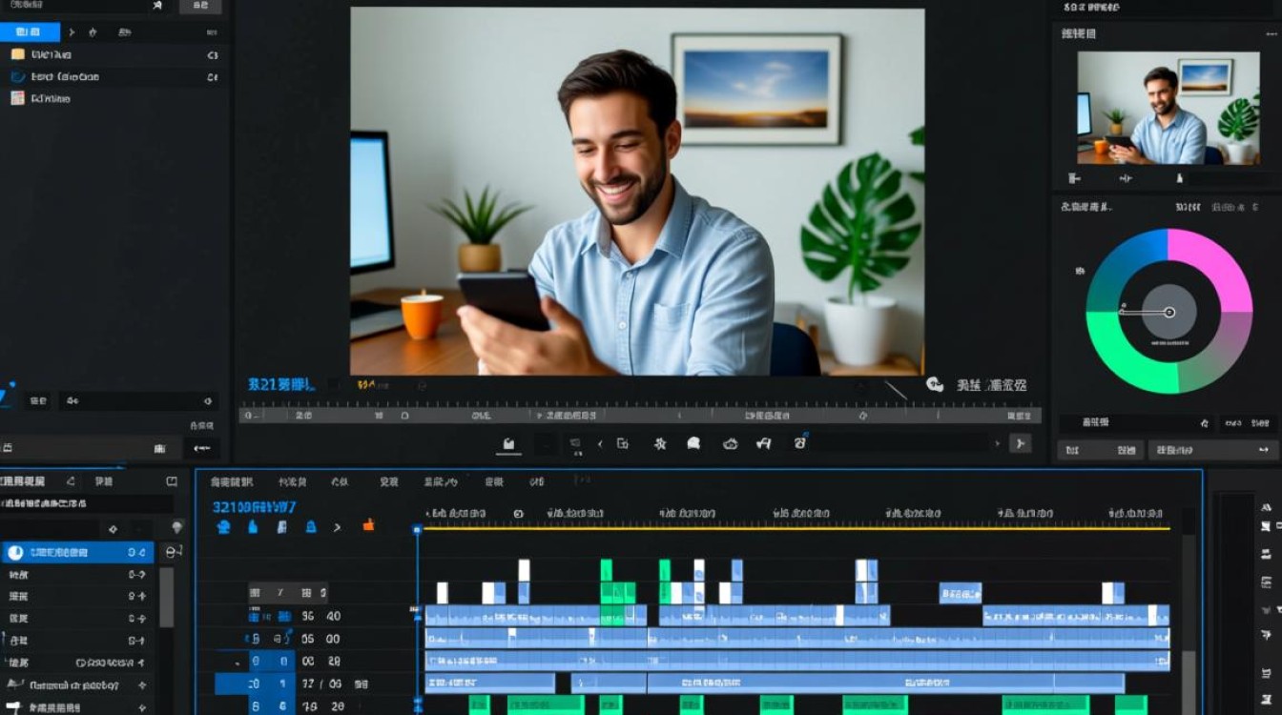Image resolution: width=1282 pixels, height=715 pixels.
Task: Click the lightbulb icon beside the effects list
Action: pyautogui.click(x=176, y=527)
